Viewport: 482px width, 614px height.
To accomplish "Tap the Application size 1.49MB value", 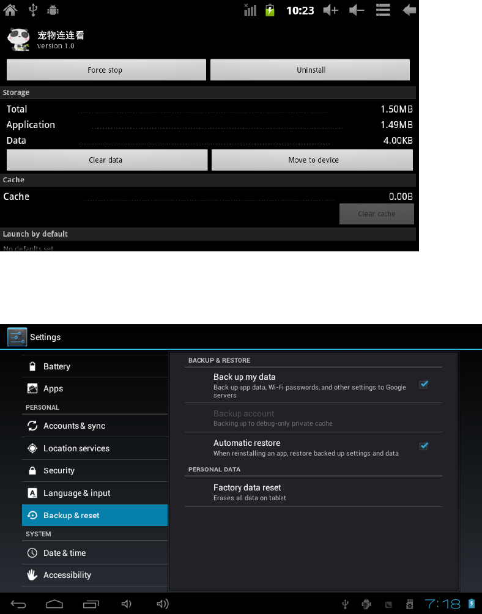I will pyautogui.click(x=396, y=125).
